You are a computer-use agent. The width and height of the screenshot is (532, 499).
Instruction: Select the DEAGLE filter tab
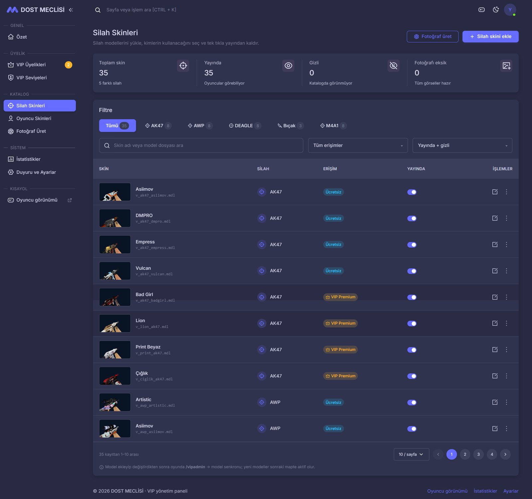[245, 125]
